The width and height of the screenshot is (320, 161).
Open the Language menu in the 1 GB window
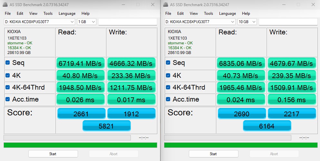67,13
